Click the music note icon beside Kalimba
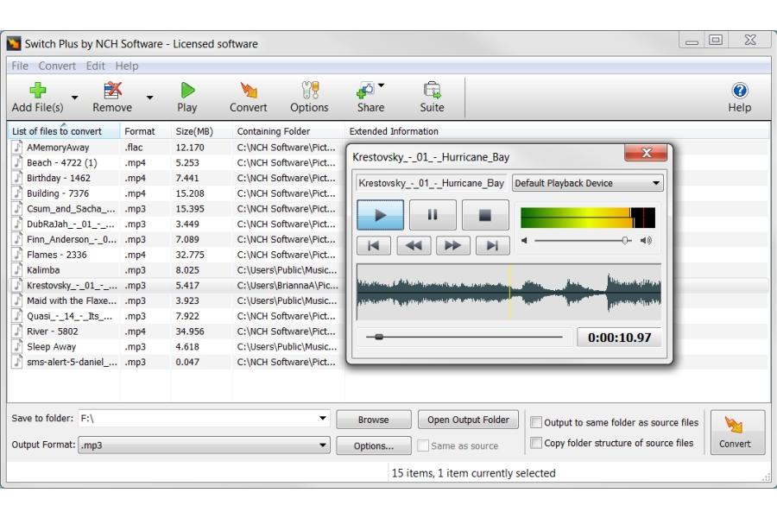 (17, 269)
